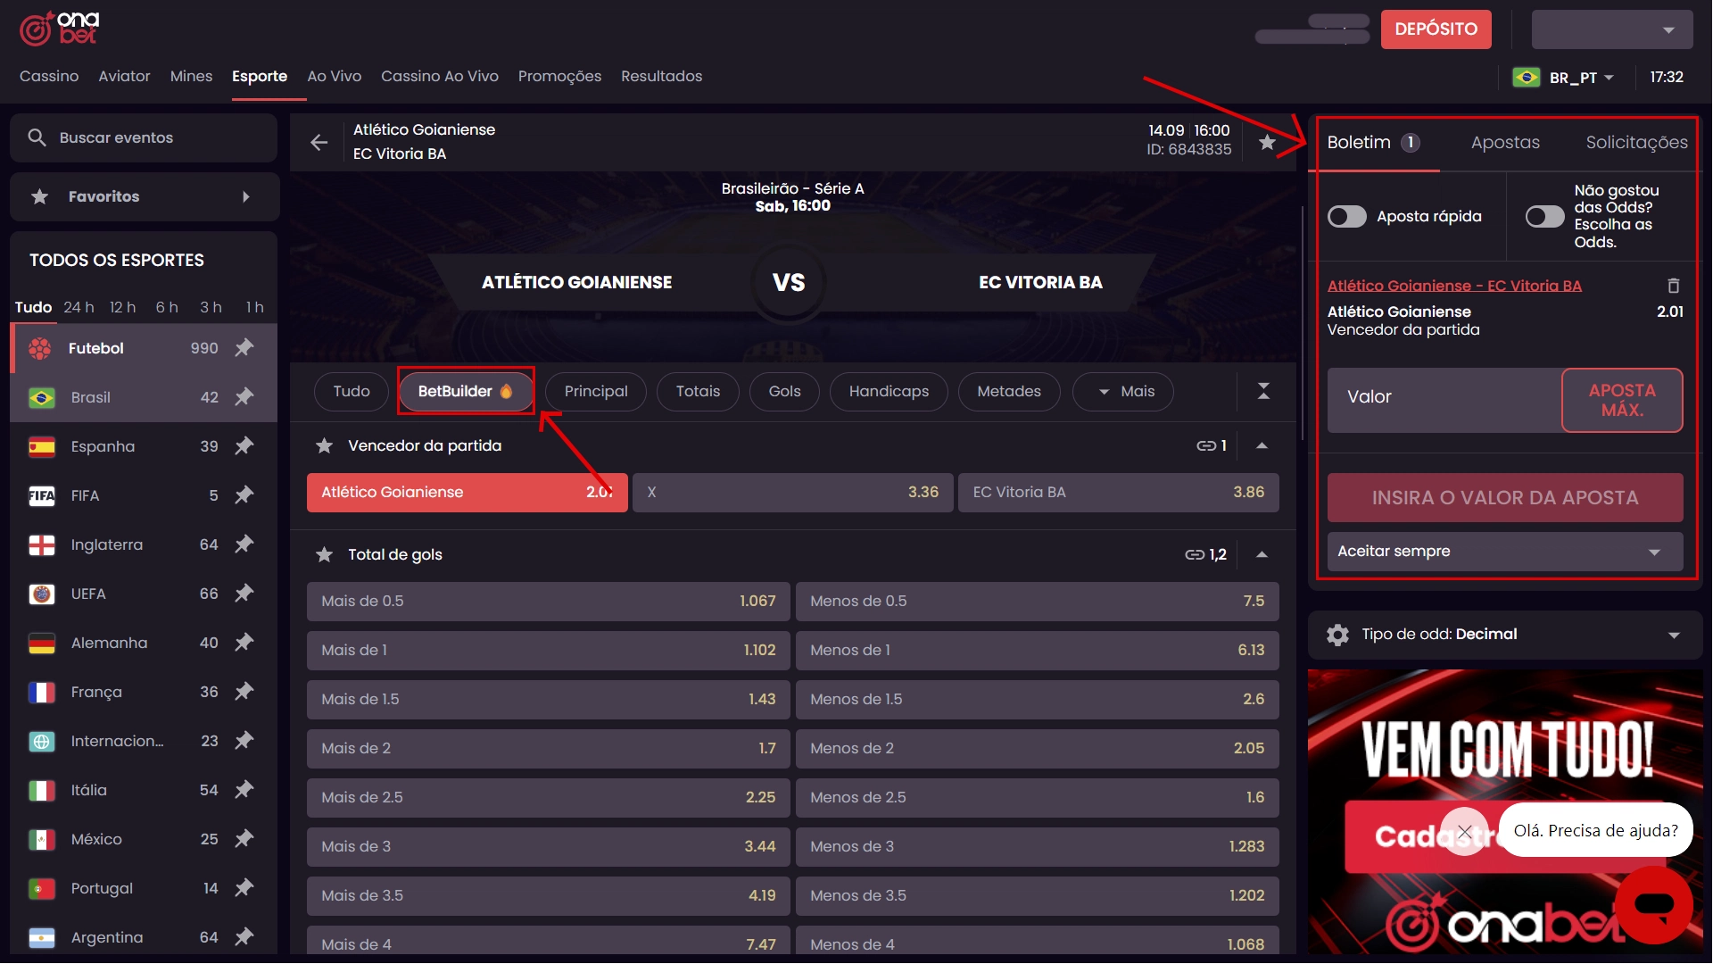Click the APOSTA MÁX. button
1713x964 pixels.
pos(1621,400)
